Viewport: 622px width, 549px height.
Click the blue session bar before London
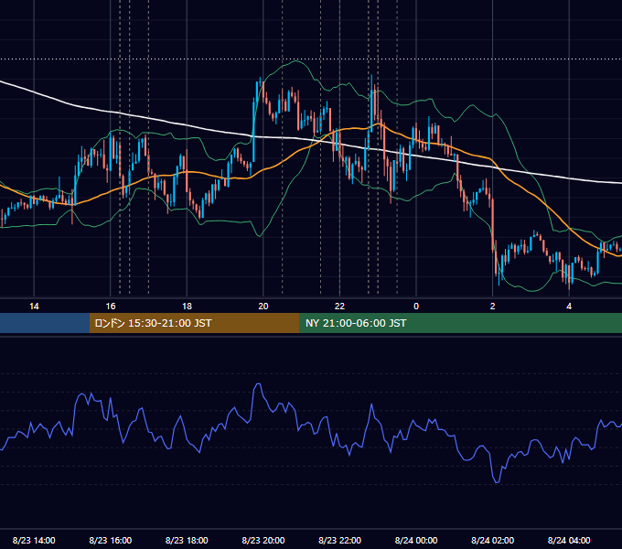coord(45,323)
